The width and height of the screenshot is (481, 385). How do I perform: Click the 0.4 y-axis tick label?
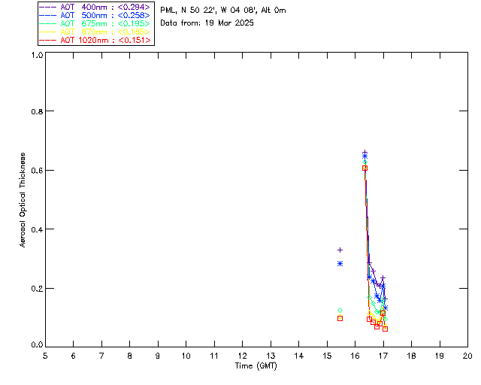(x=37, y=229)
